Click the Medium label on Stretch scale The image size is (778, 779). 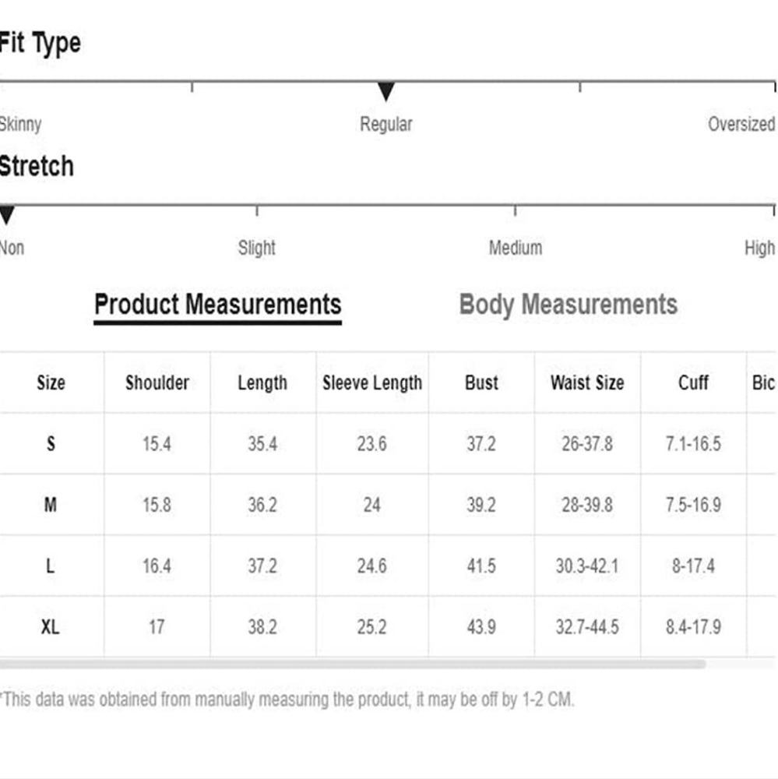coord(516,248)
